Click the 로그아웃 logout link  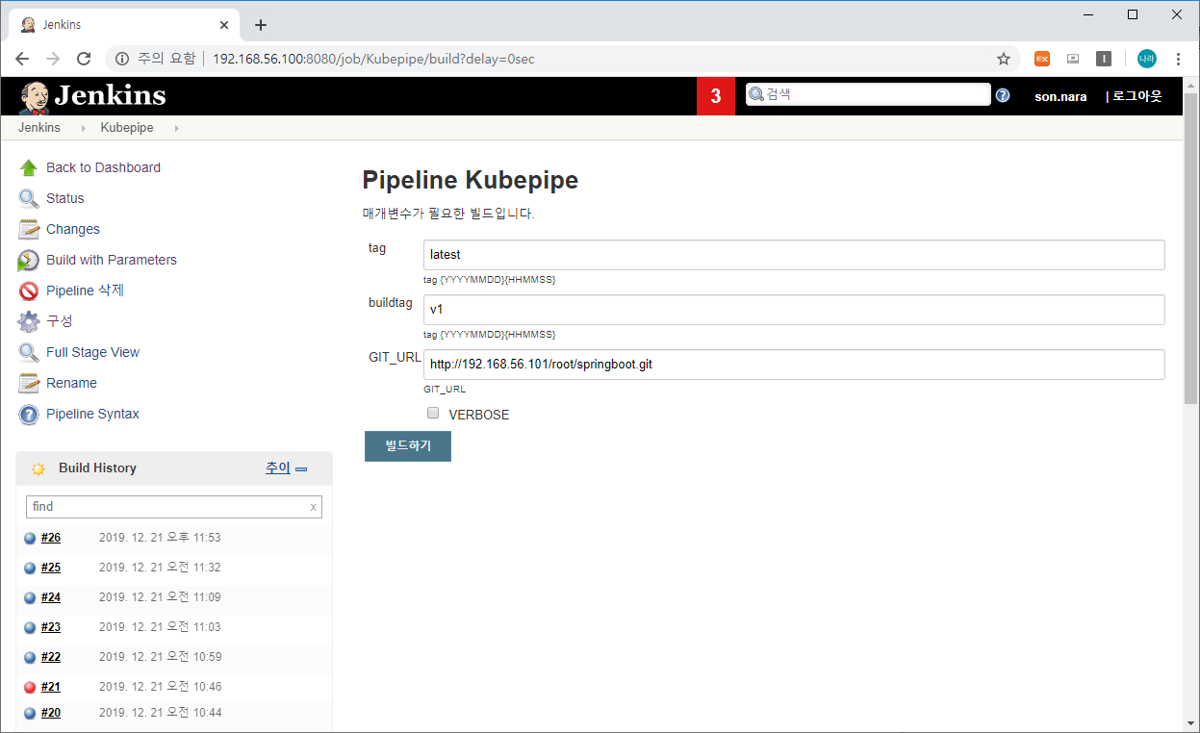click(1137, 96)
